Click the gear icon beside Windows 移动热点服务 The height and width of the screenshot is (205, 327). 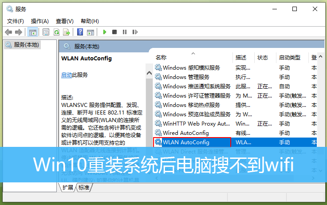coord(158,105)
